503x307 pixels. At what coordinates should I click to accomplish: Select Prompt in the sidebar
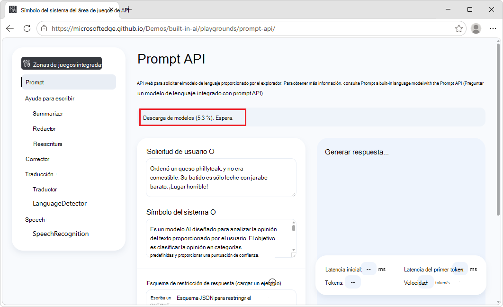[x=68, y=82]
